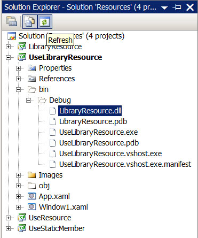Toggle the Show All Files button

pos(30,22)
